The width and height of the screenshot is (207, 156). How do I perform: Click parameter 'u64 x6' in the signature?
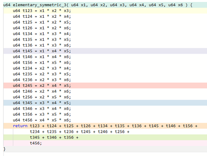tap(175, 5)
